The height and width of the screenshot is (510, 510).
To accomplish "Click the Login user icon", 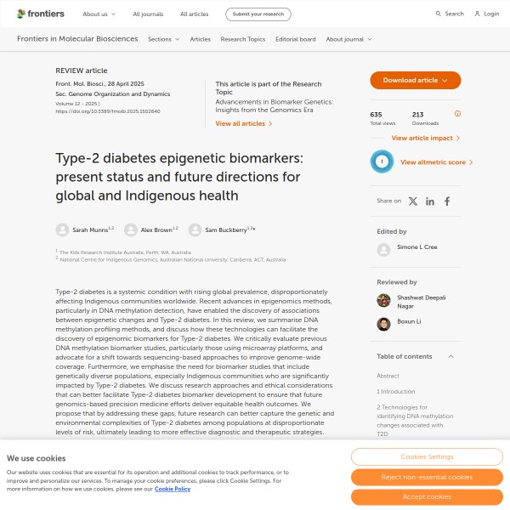I will pyautogui.click(x=478, y=14).
